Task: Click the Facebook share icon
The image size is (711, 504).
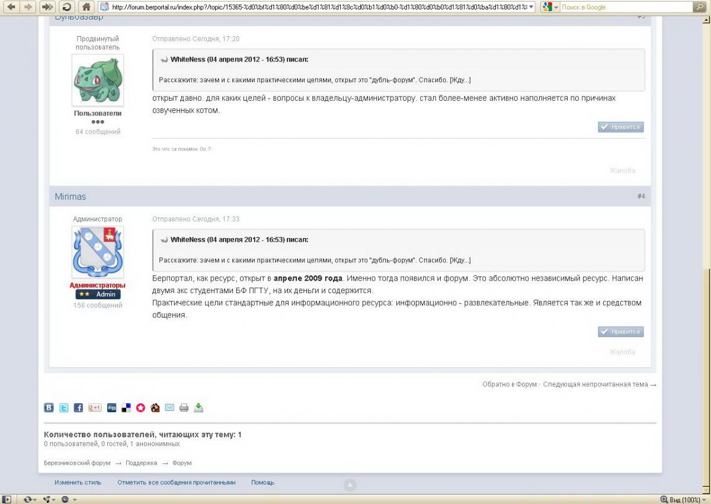Action: click(78, 408)
